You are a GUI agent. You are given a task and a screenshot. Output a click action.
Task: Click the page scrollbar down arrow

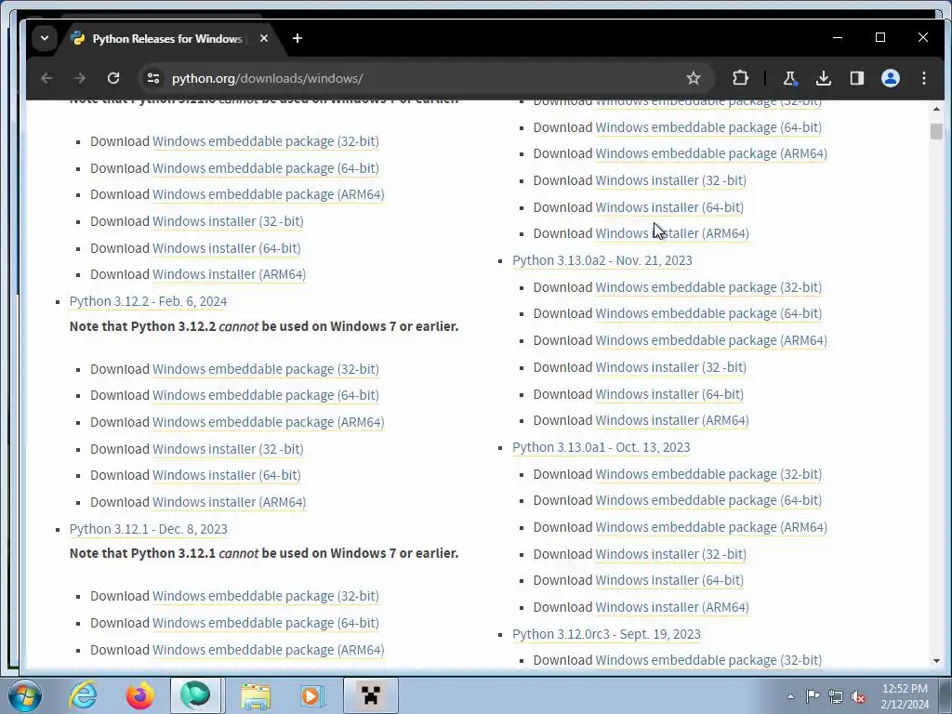pyautogui.click(x=936, y=661)
